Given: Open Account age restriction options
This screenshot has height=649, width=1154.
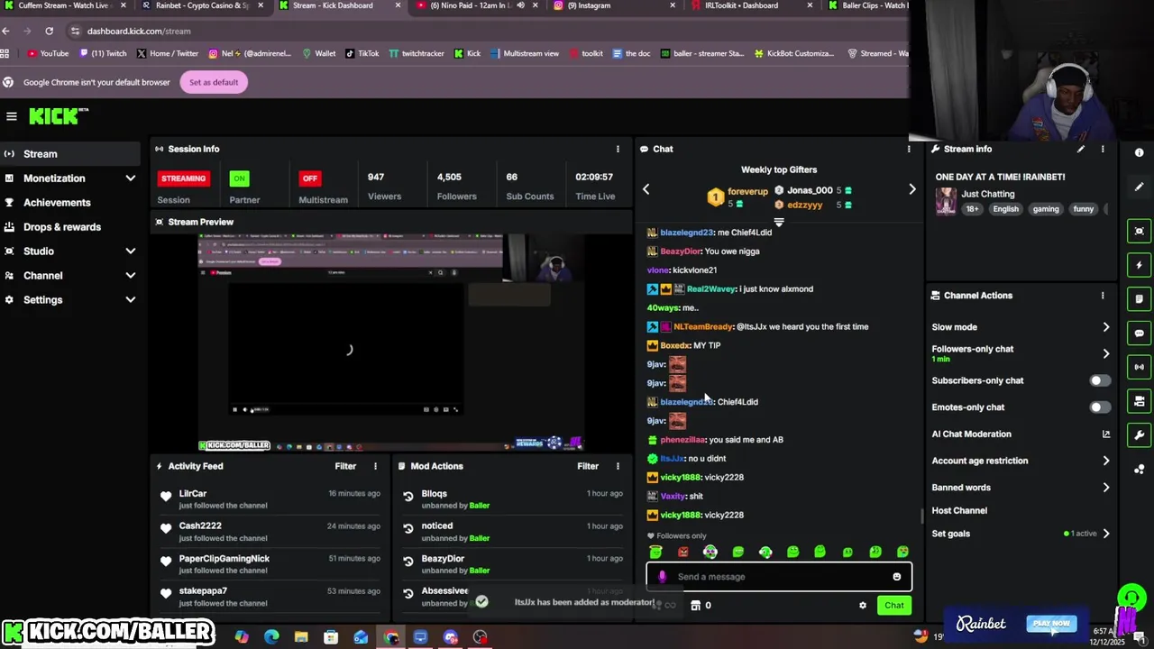Looking at the screenshot, I should click(x=1106, y=461).
